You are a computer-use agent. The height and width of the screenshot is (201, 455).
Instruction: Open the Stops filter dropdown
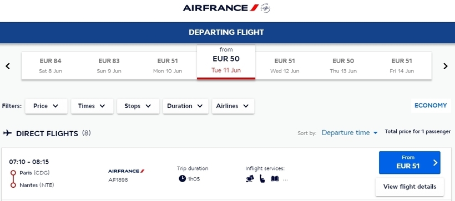138,106
